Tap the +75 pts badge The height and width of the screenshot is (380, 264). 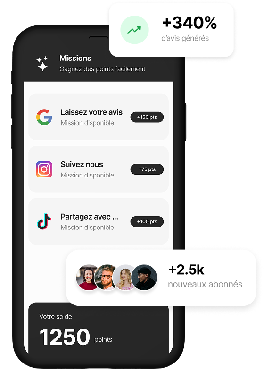click(x=147, y=169)
